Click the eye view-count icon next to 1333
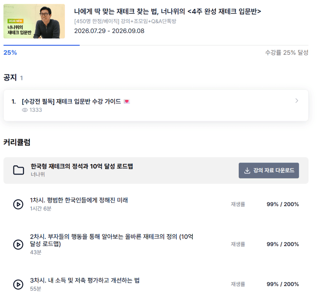The image size is (321, 306). [25, 110]
